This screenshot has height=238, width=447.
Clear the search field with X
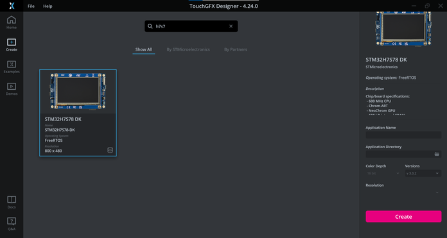point(231,26)
